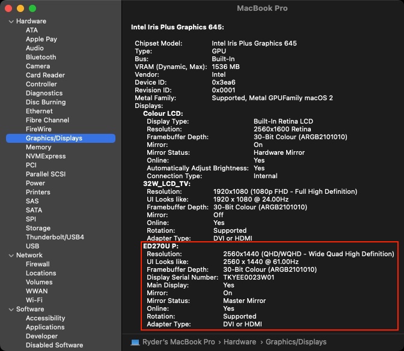This screenshot has height=351, width=404.
Task: Click the yellow minimize window button
Action: [20, 8]
